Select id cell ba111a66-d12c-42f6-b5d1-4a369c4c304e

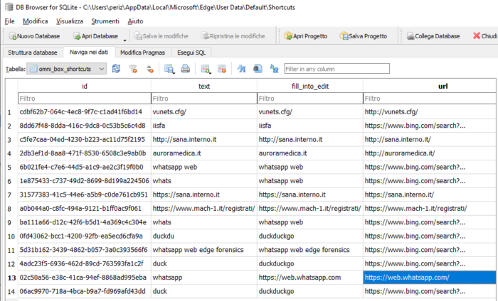85,222
